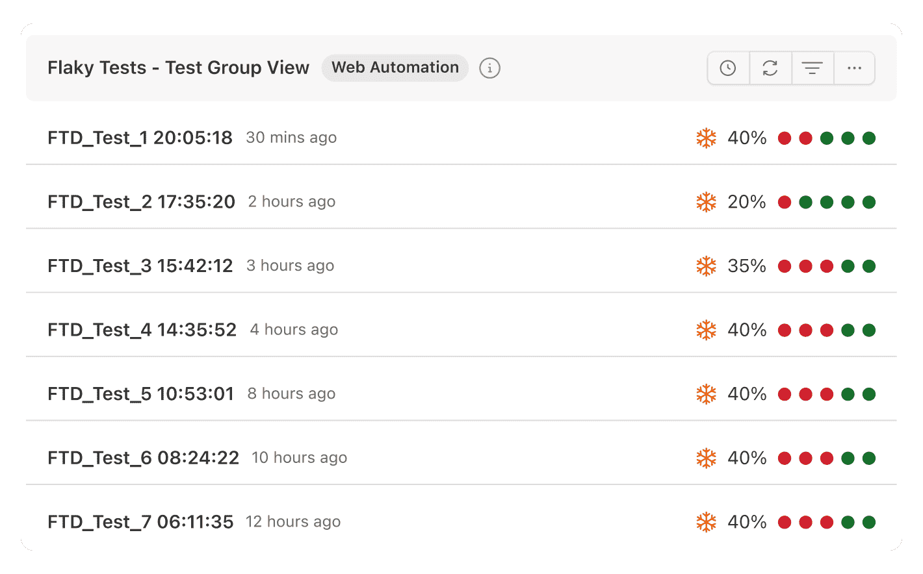
Task: Open the ellipsis more options menu
Action: pos(854,68)
